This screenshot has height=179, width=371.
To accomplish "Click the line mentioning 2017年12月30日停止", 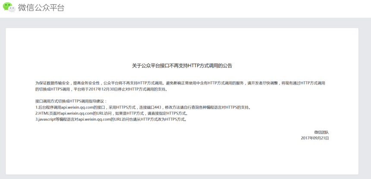I will 102,90.
